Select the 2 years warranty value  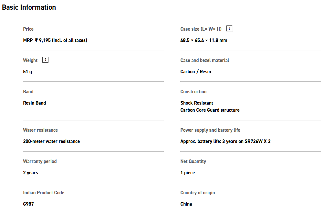point(30,173)
